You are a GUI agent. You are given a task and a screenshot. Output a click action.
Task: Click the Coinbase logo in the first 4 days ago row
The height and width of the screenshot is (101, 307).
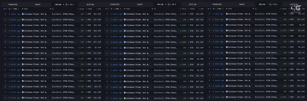[227, 14]
